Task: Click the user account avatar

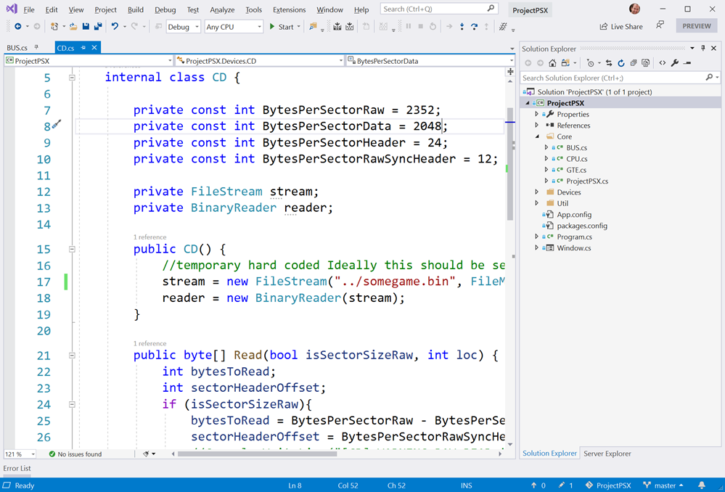Action: [x=634, y=9]
